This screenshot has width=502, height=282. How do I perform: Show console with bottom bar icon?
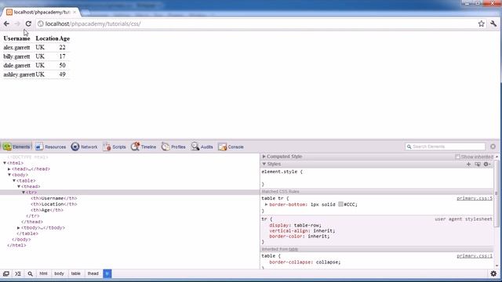18,273
